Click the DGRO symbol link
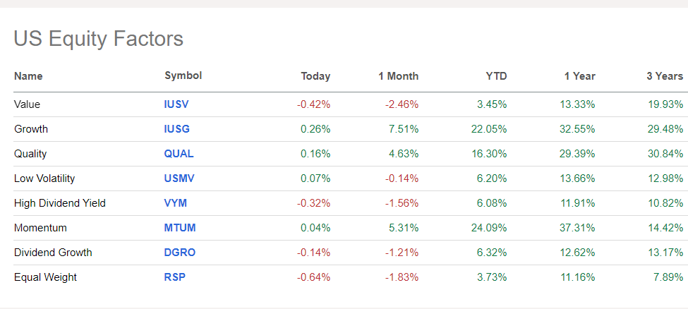This screenshot has width=688, height=309. [x=179, y=253]
